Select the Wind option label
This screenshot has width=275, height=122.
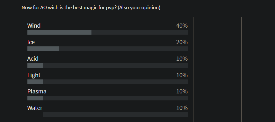[34, 26]
